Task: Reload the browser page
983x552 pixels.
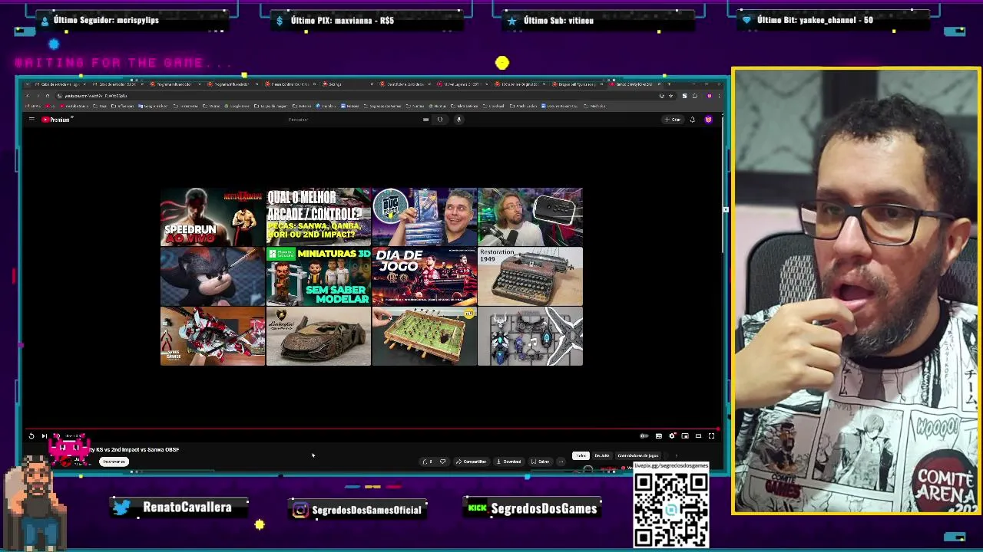Action: [x=48, y=96]
